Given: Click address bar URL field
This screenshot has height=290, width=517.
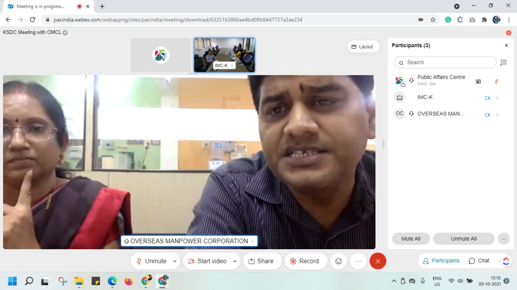Looking at the screenshot, I should click(230, 20).
